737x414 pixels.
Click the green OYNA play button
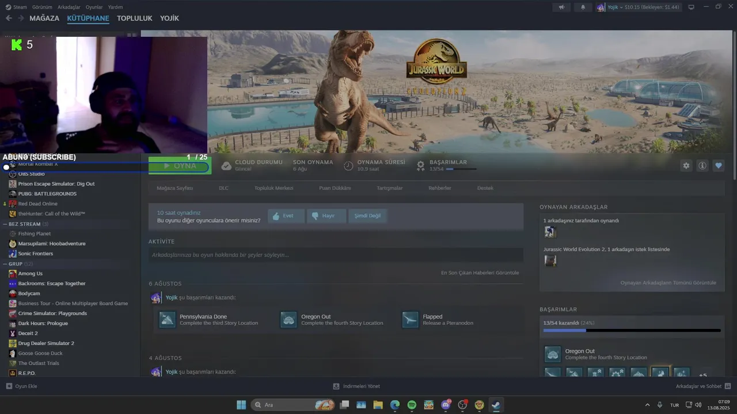[180, 166]
